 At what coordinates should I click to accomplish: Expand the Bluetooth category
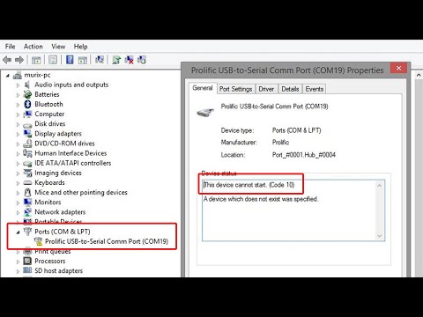tap(18, 105)
